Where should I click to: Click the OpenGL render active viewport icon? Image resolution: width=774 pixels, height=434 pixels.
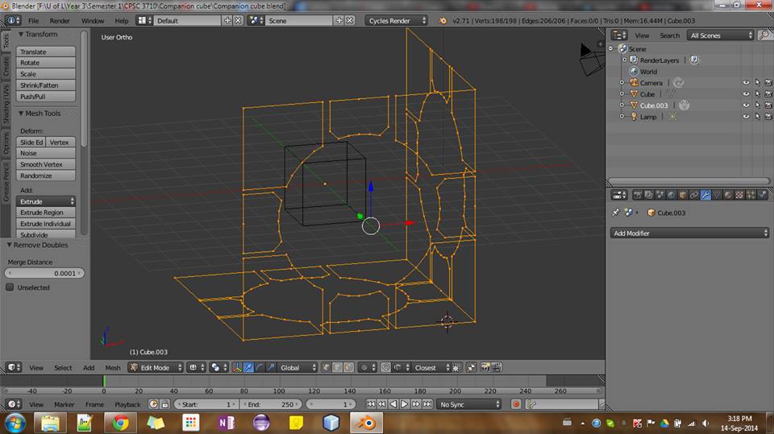pos(485,367)
